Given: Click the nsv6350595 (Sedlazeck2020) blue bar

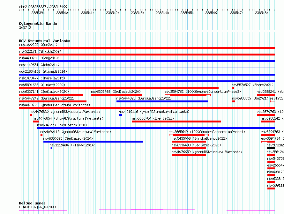Looking at the screenshot, I should coord(93,142).
